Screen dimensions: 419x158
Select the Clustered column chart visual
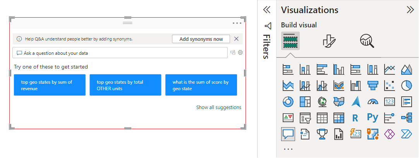coord(339,69)
